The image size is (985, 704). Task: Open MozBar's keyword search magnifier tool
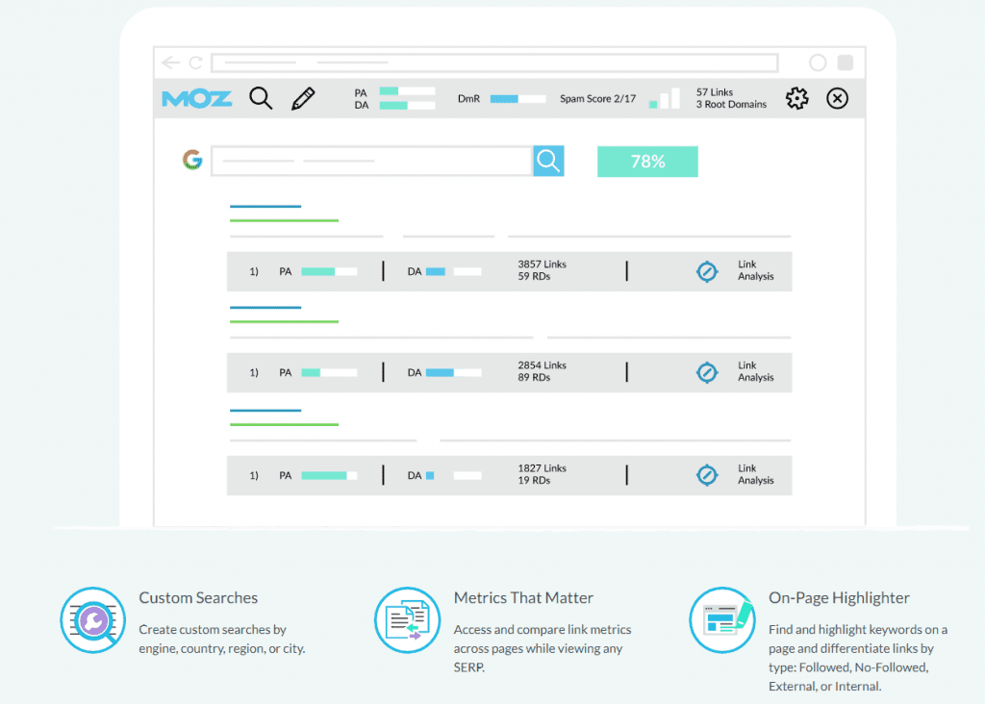pos(261,98)
